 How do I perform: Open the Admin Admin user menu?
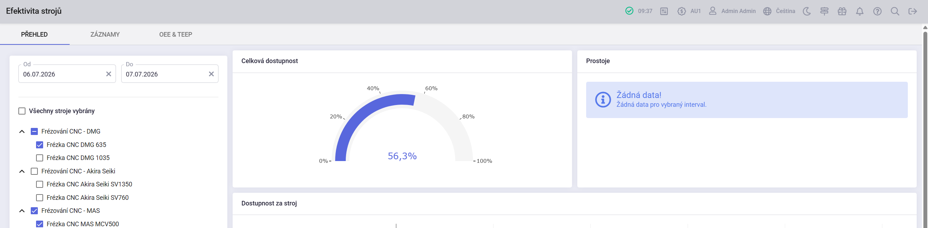[732, 11]
